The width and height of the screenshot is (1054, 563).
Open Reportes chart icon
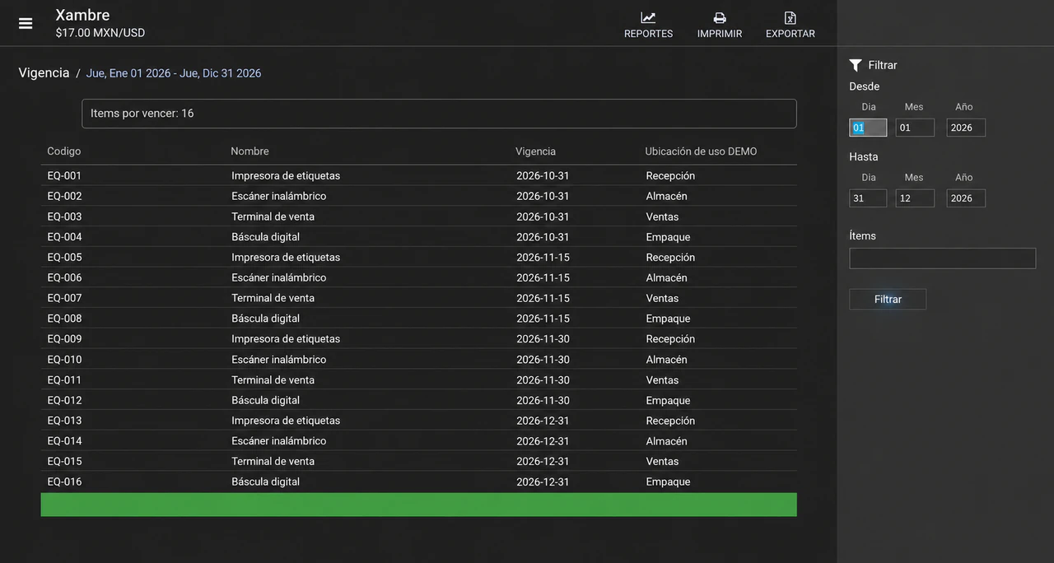pyautogui.click(x=648, y=17)
